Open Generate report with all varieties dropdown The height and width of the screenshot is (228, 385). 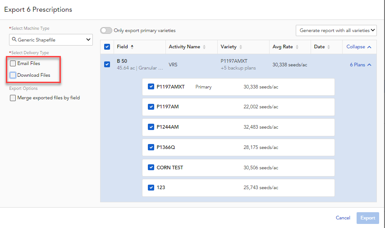[336, 31]
